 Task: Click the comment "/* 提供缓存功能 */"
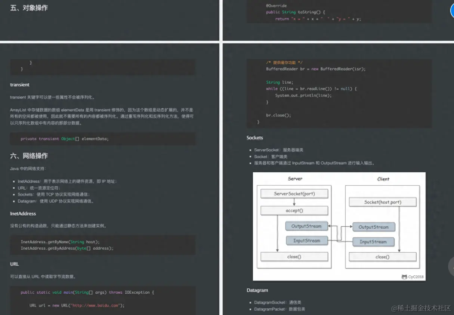click(284, 62)
